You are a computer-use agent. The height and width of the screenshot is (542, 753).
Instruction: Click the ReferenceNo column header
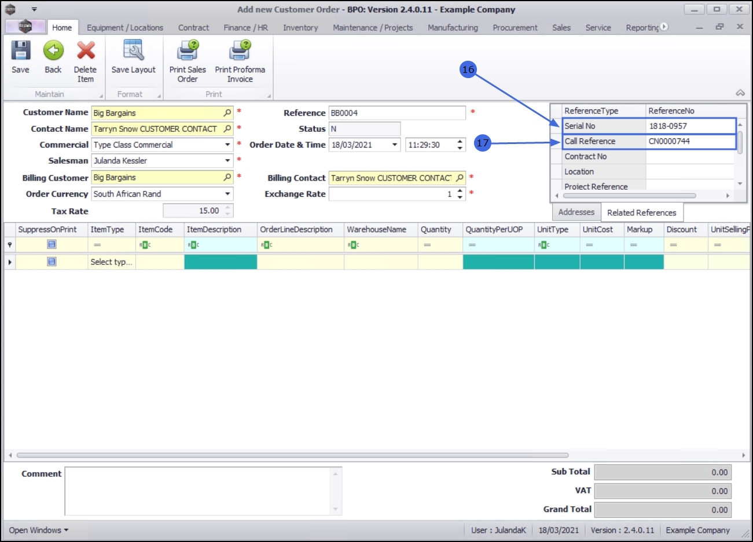(x=690, y=110)
